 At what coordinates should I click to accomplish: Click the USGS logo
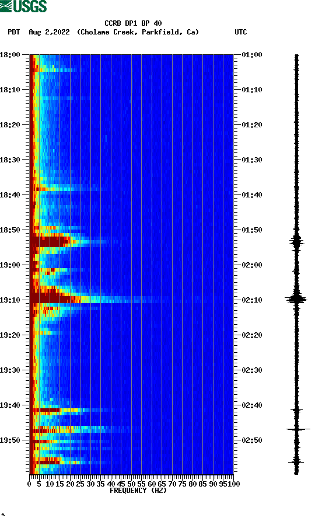coord(23,6)
